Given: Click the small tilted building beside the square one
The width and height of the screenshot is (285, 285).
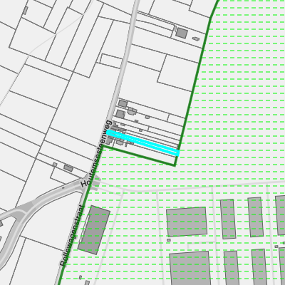Looking at the screenshot, I should (x=196, y=38).
